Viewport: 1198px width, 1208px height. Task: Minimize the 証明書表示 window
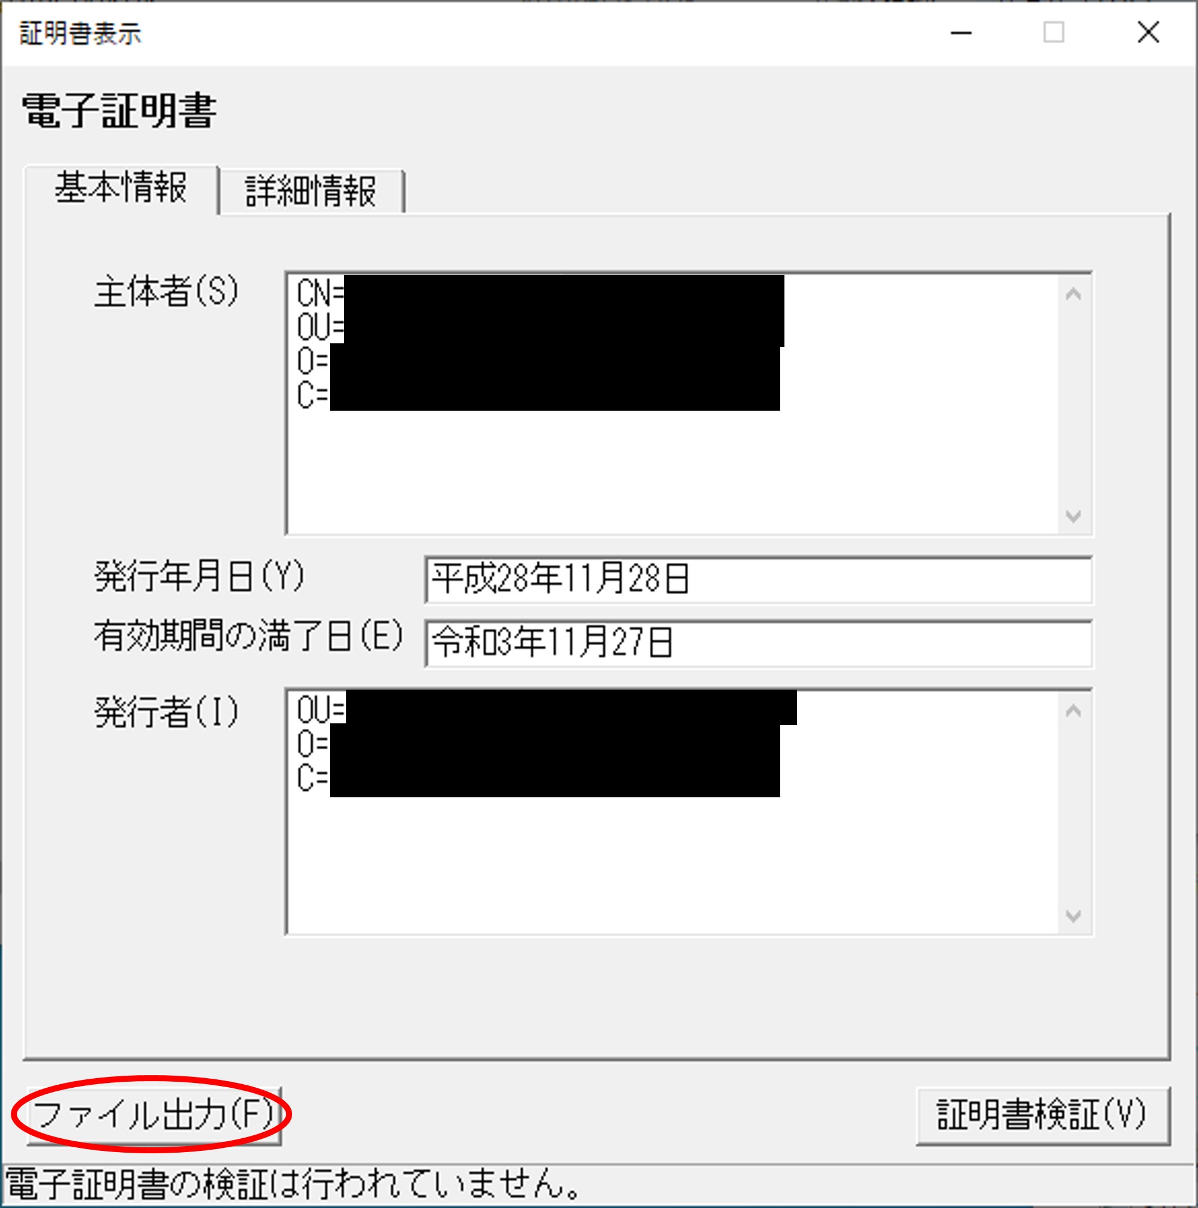click(x=961, y=32)
